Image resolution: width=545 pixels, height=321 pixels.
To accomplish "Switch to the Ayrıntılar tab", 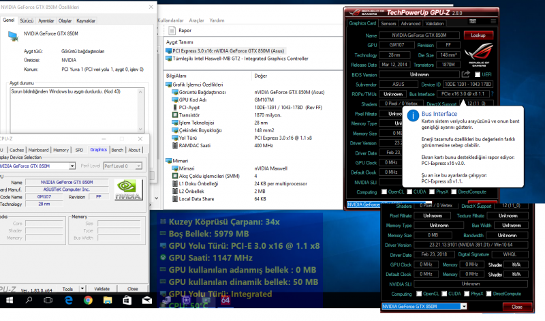I will click(46, 20).
